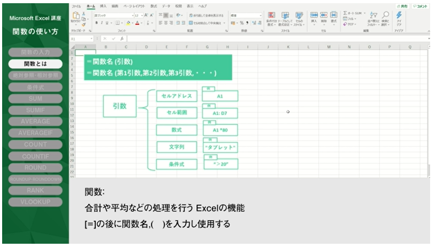Open the Borders dropdown arrow
This screenshot has height=248, width=436.
(122, 23)
